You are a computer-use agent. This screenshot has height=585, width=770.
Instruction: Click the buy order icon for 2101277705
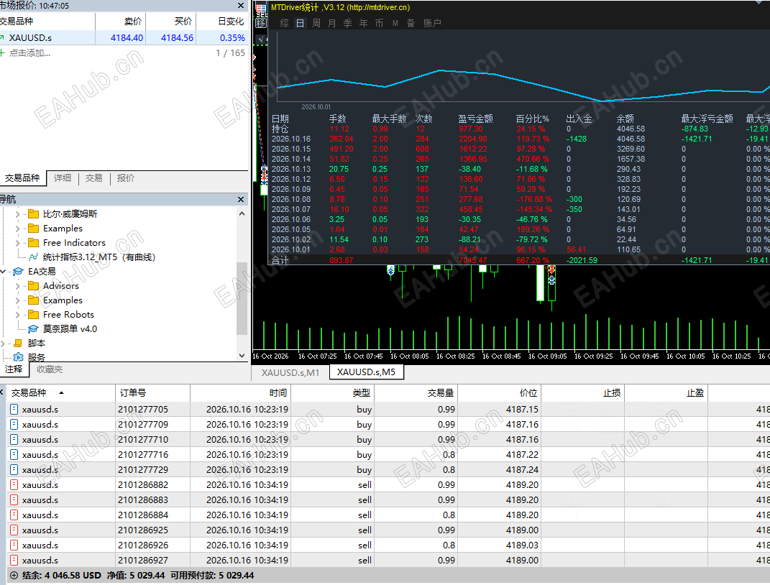pyautogui.click(x=14, y=410)
